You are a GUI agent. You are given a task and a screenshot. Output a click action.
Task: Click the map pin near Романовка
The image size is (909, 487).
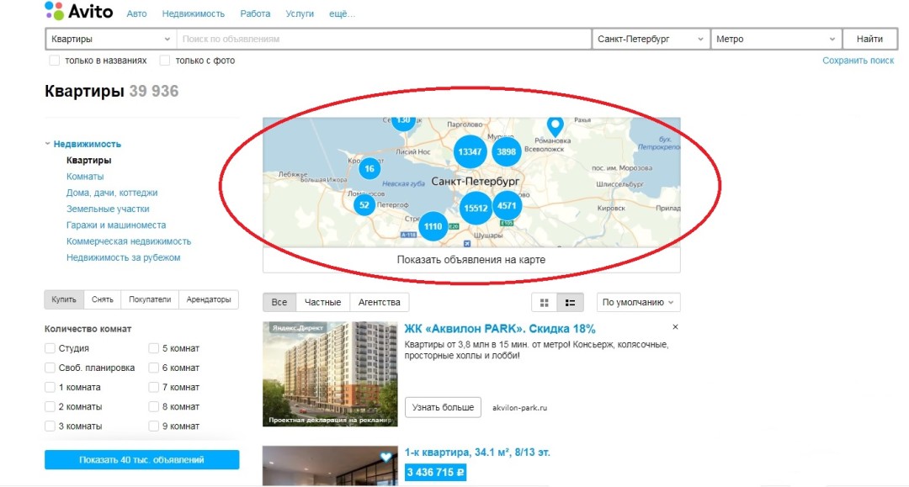pyautogui.click(x=555, y=126)
